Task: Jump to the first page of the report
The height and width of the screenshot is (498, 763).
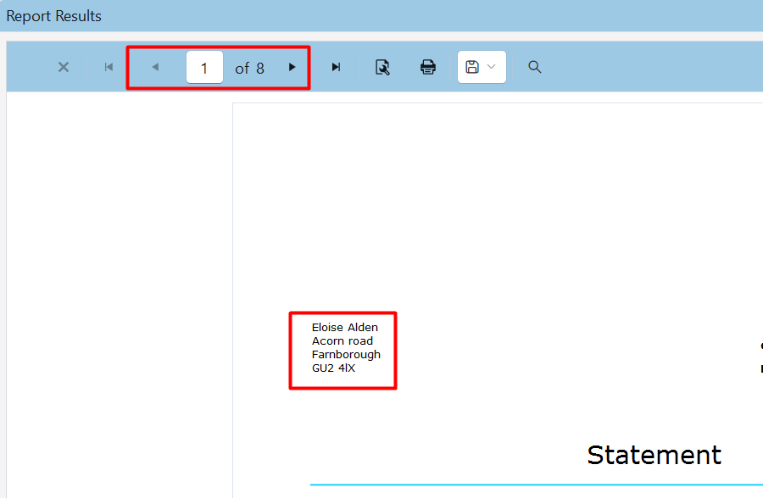Action: click(109, 67)
